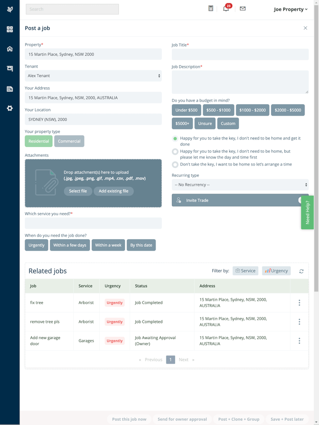Open the messages envelope icon

[x=242, y=9]
